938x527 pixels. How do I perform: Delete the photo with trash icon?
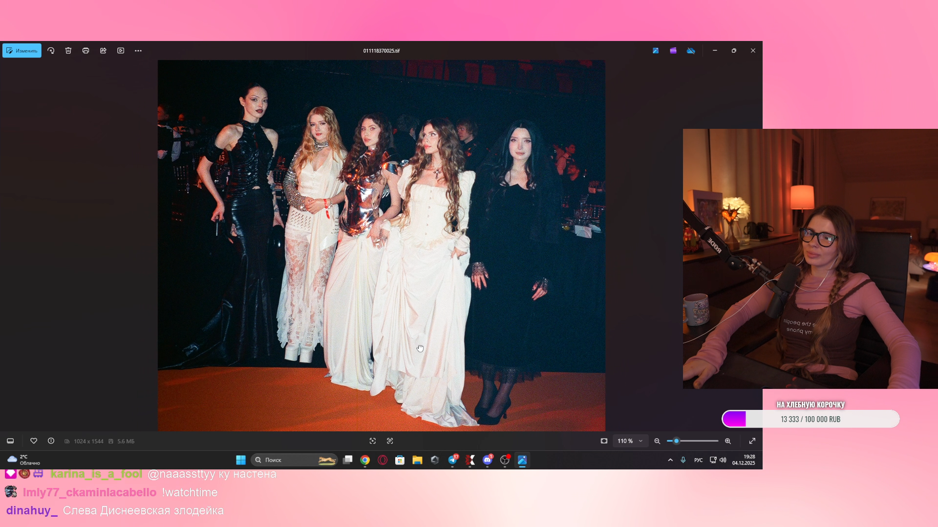click(68, 51)
